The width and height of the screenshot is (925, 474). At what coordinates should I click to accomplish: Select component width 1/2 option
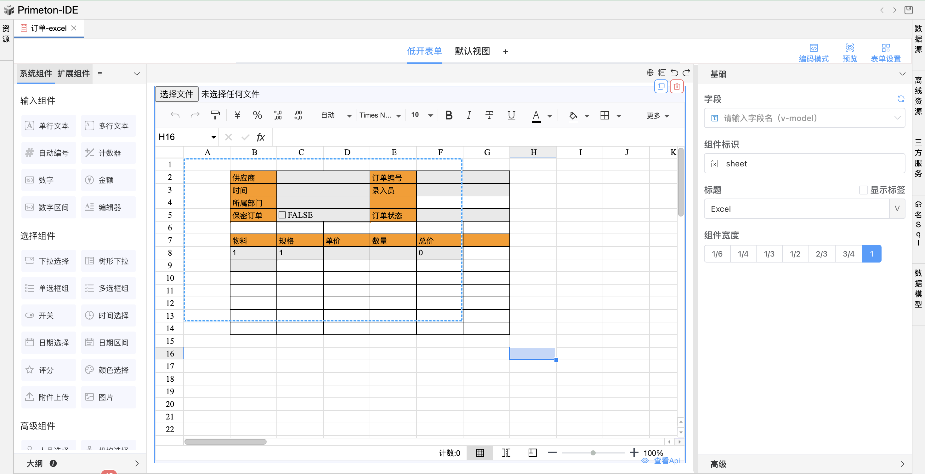(x=795, y=254)
